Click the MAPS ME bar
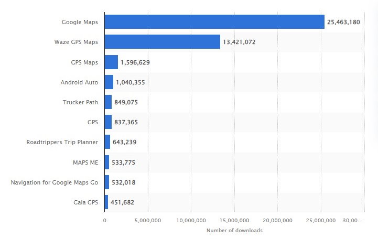This screenshot has height=239, width=378. tap(107, 162)
